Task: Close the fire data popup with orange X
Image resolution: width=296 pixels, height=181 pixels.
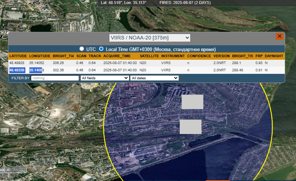Action: tap(279, 37)
